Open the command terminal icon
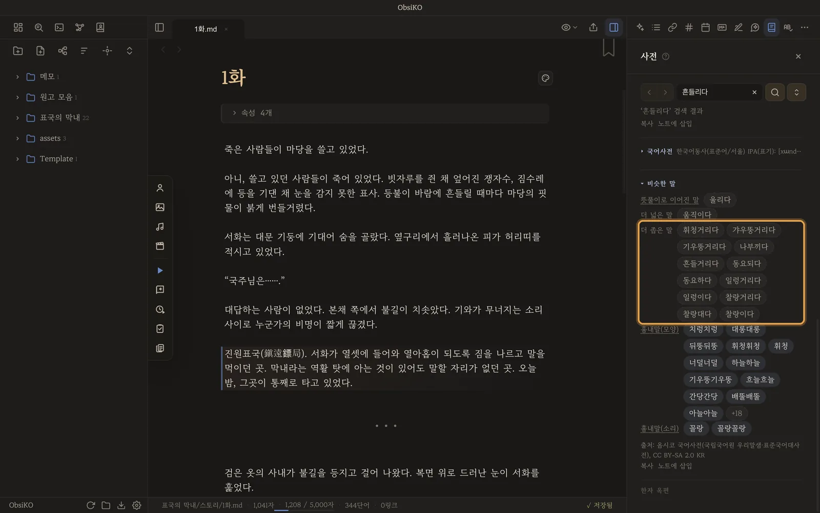 click(59, 27)
